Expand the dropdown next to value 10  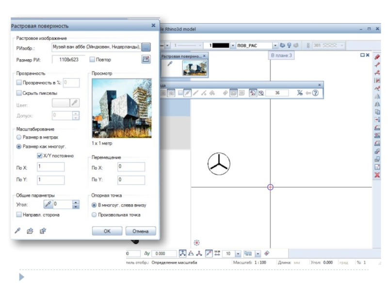(x=238, y=254)
